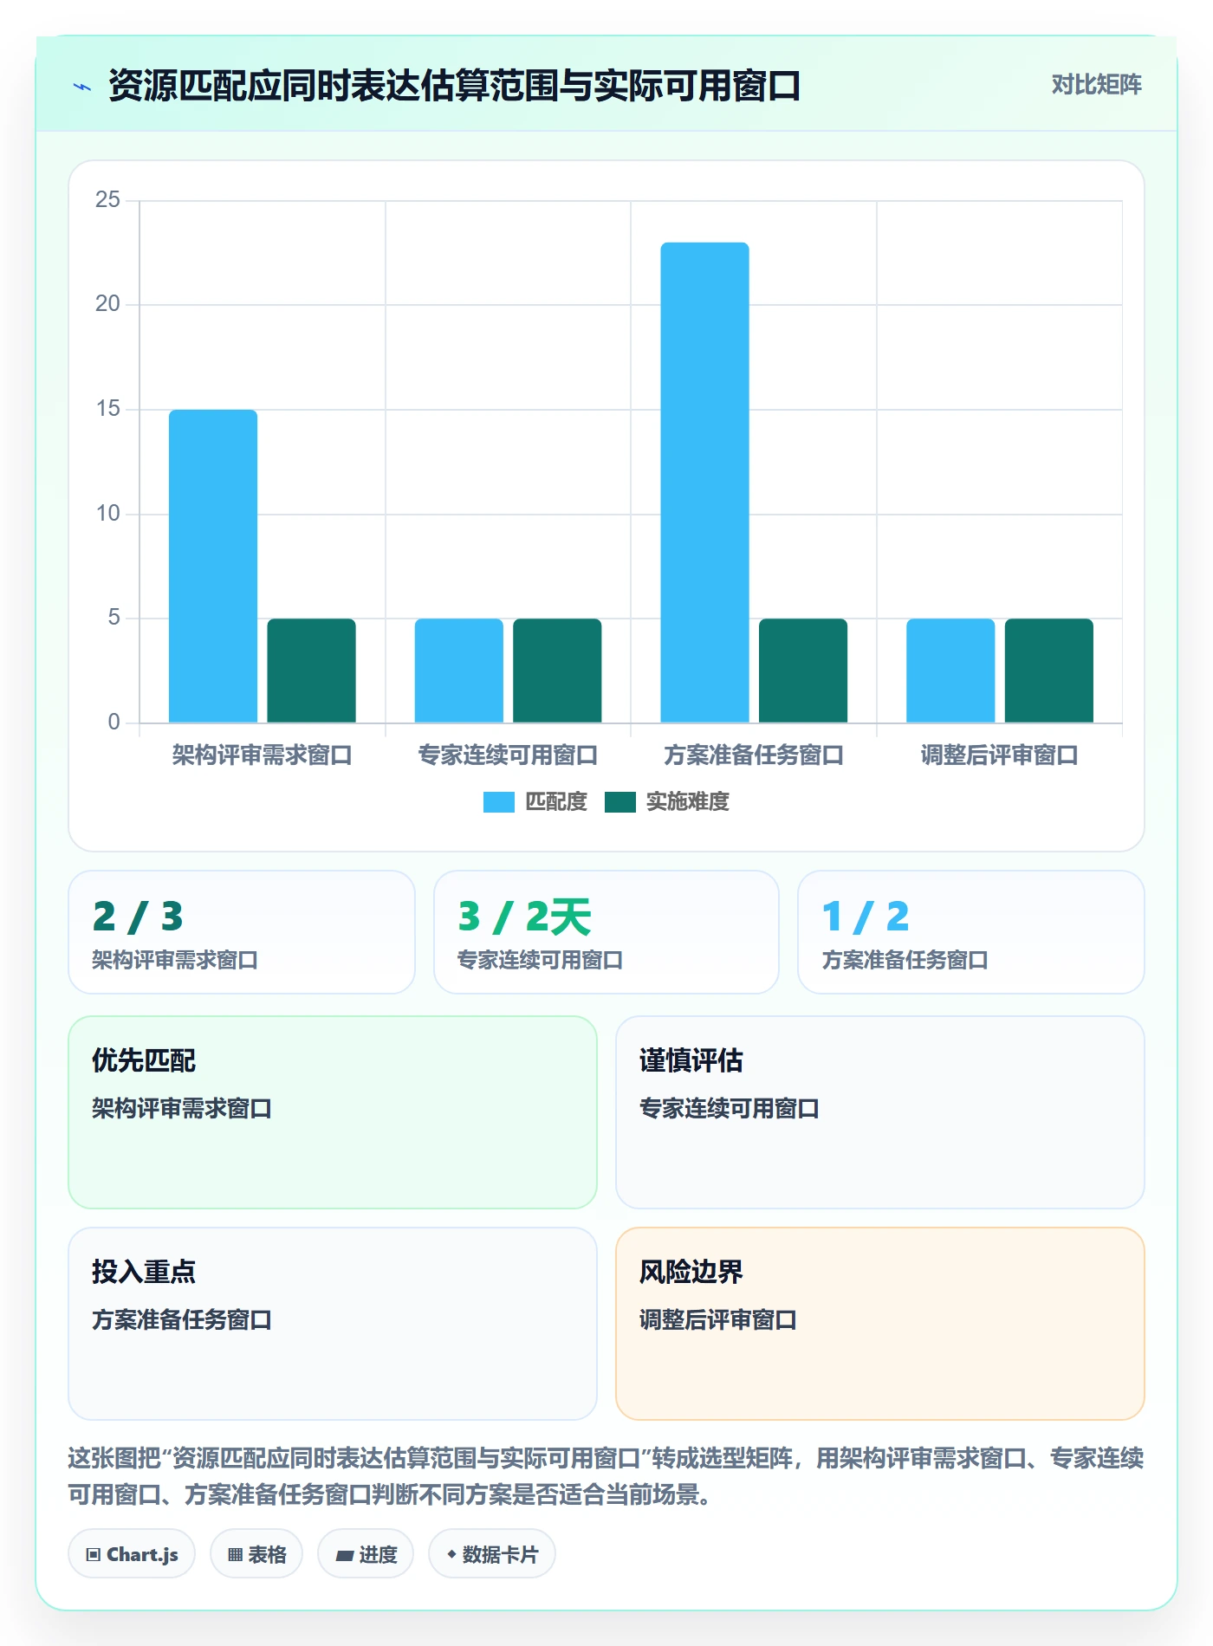Click the y-axis label 15
Image resolution: width=1213 pixels, height=1646 pixels.
(107, 409)
